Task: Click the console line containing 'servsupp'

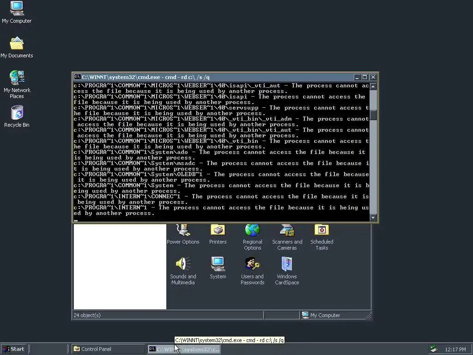Action: click(221, 110)
